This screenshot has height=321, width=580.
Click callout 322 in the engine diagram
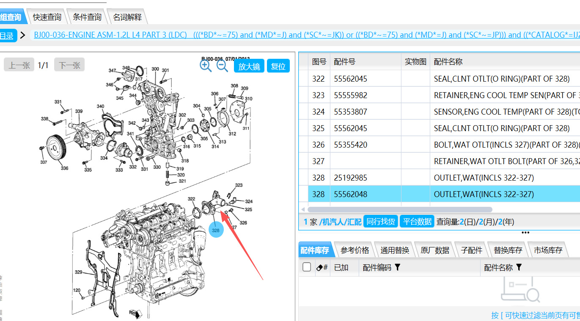pyautogui.click(x=192, y=199)
